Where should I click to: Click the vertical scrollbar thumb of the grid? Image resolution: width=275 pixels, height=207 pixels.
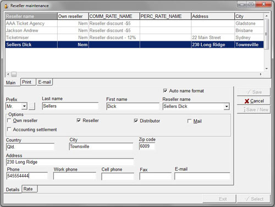[267, 34]
